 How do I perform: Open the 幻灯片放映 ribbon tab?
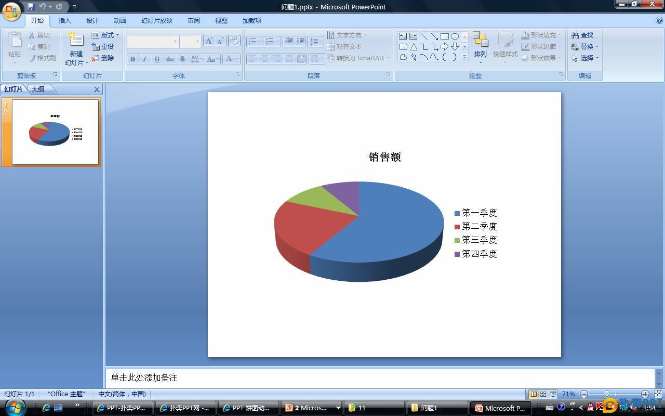tap(157, 20)
